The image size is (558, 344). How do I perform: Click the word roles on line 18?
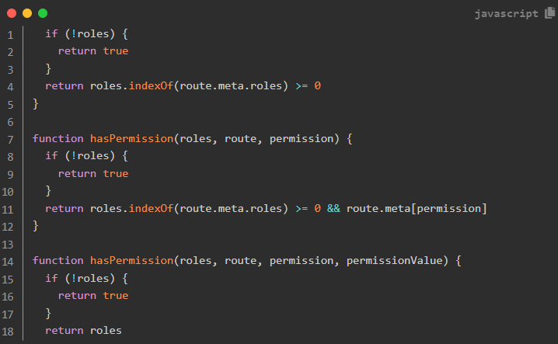(x=106, y=331)
